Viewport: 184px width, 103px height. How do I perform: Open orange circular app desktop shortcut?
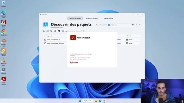pos(4,43)
